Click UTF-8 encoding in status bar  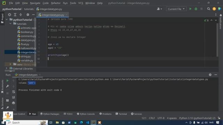point(161,118)
